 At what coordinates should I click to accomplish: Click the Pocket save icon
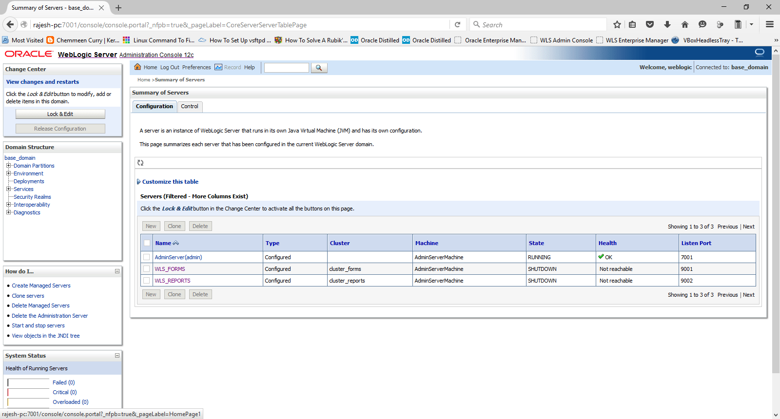pyautogui.click(x=650, y=24)
